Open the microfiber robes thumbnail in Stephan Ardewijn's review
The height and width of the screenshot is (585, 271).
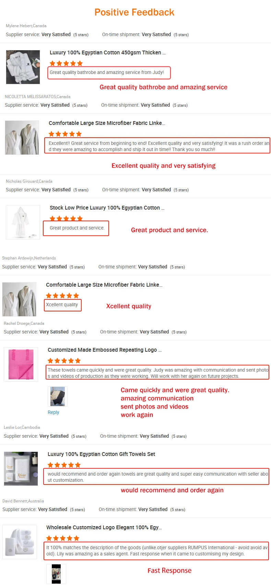click(19, 299)
